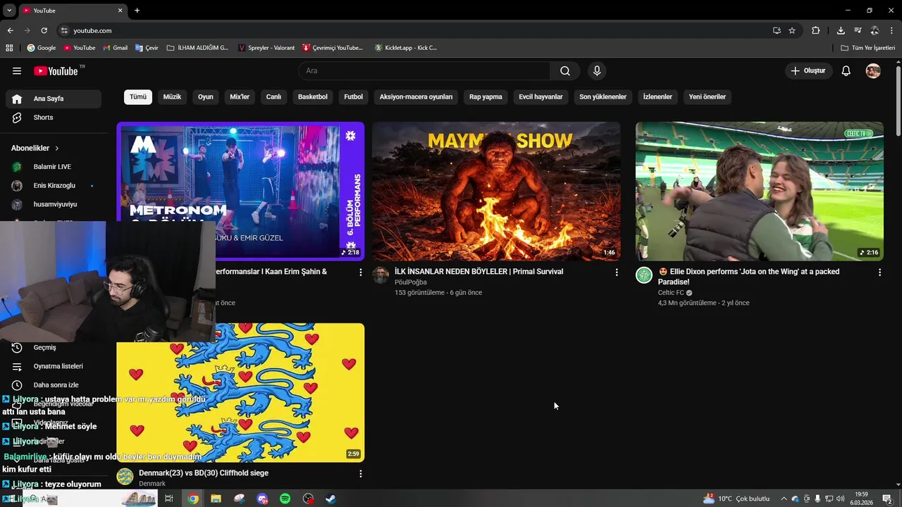Select the Oyun filter chip
Viewport: 902px width, 507px height.
click(x=206, y=97)
